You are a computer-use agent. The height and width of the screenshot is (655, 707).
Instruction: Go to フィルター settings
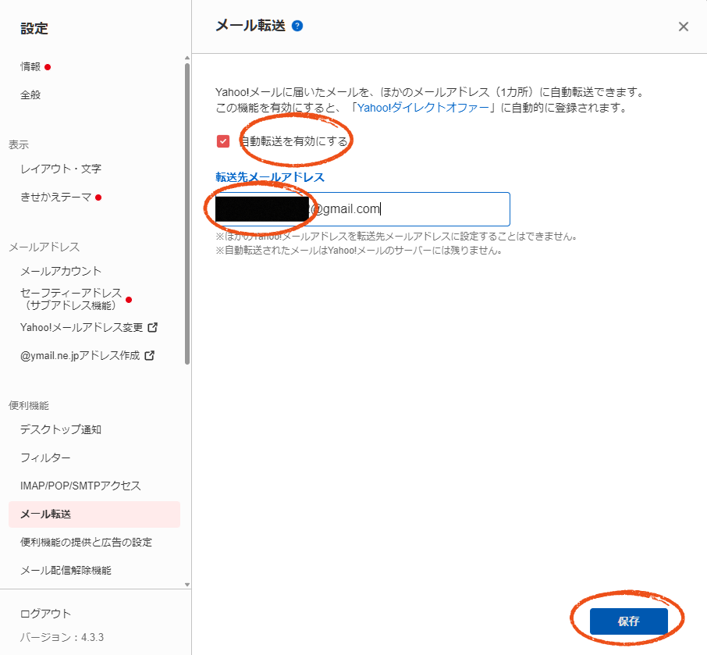coord(45,457)
